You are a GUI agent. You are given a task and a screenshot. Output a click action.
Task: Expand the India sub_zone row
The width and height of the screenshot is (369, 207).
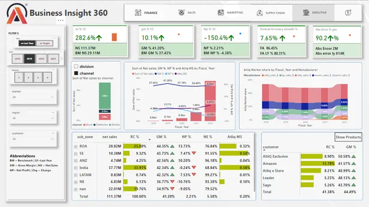[x=76, y=168]
